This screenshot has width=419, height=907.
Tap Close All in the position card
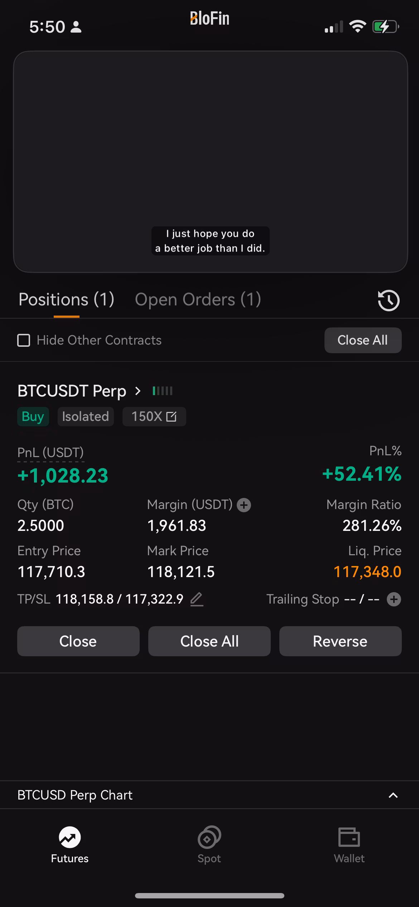pyautogui.click(x=209, y=641)
